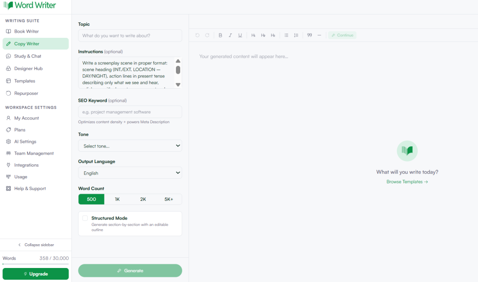Collapse the sidebar with the chevron
Viewport: 478px width, 282px height.
20,245
